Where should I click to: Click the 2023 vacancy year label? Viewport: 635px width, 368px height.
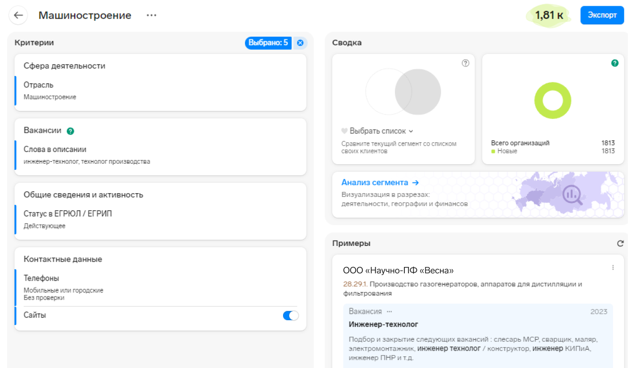click(x=599, y=311)
